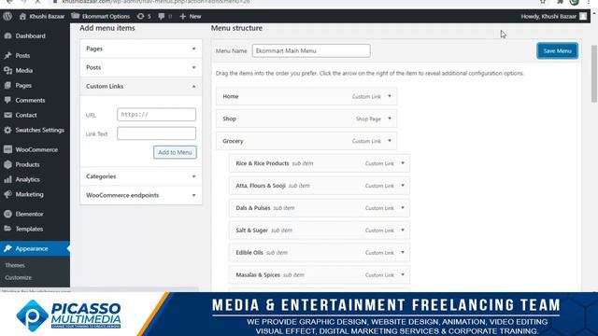This screenshot has height=336, width=598.
Task: Click the Comments icon in sidebar
Action: pos(8,100)
